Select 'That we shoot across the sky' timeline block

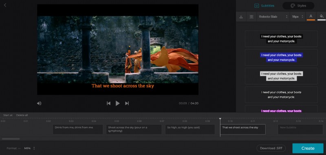[x=243, y=129]
